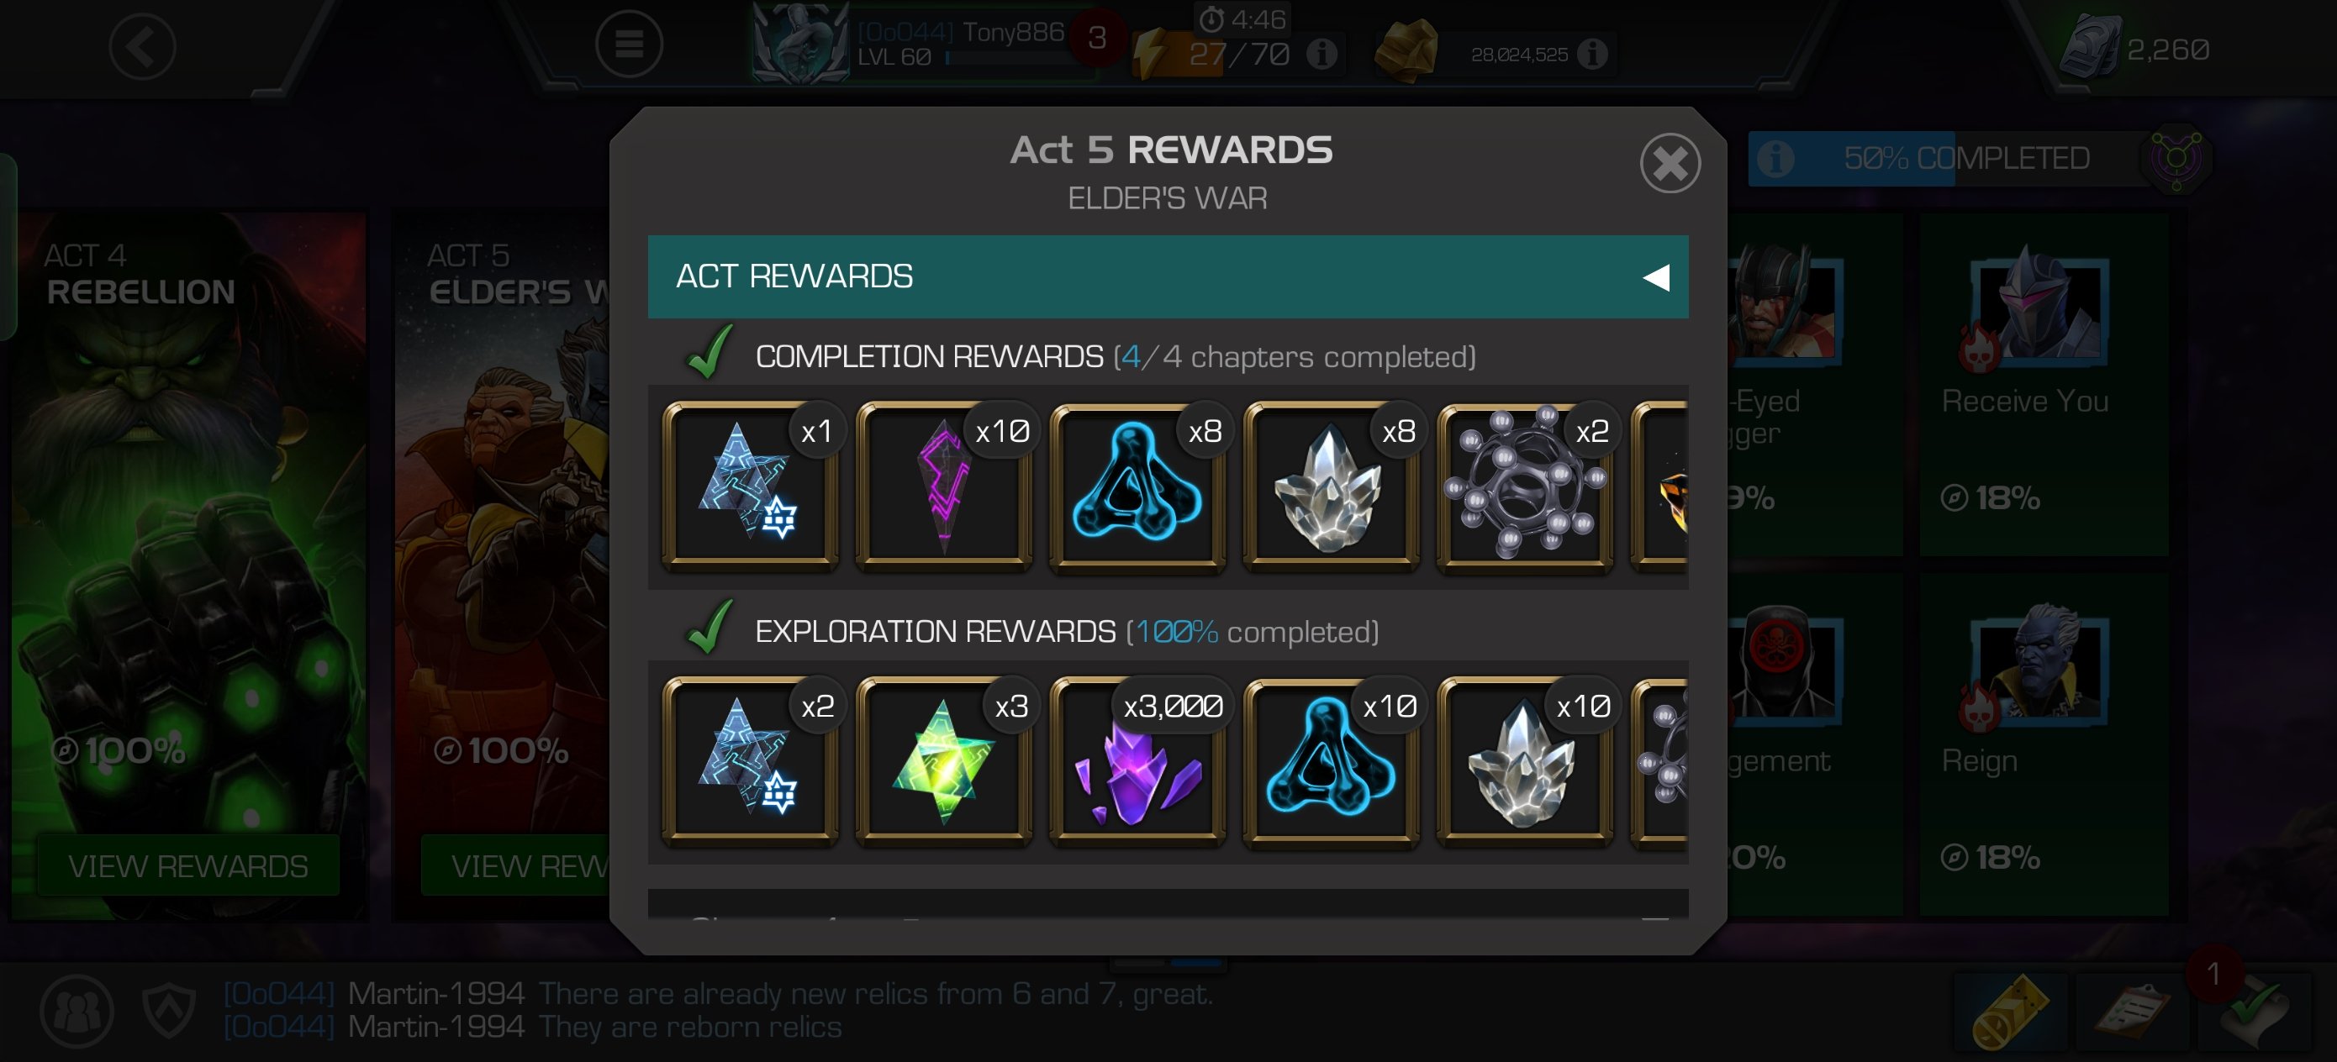Select the x3 green crystal exploration reward
This screenshot has height=1062, width=2337.
click(944, 762)
